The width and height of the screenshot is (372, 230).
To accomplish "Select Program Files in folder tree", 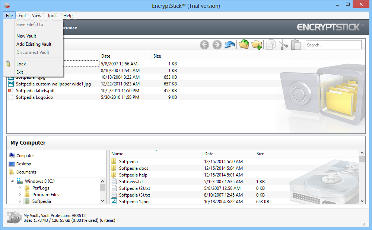I will tap(46, 194).
